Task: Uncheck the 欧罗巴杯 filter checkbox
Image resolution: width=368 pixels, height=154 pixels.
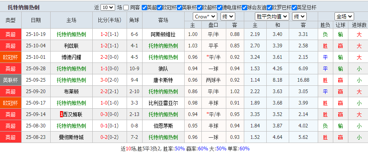Action: [269, 7]
